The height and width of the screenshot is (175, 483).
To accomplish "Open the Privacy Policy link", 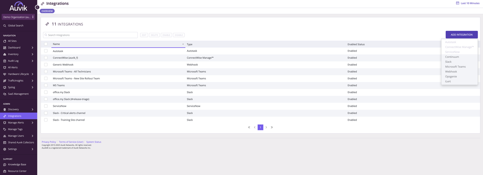I will (x=49, y=142).
